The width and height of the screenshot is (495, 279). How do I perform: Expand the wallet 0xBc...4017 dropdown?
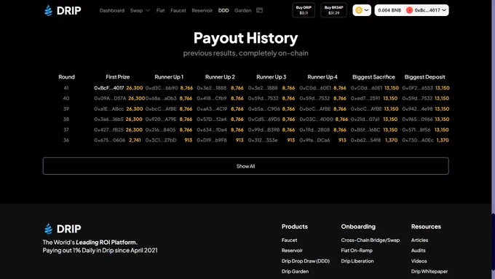444,10
